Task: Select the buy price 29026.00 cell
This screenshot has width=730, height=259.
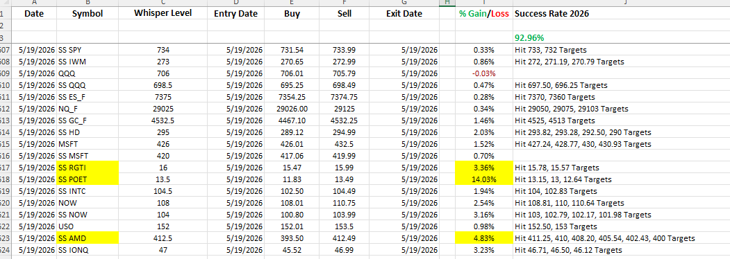Action: pos(292,109)
